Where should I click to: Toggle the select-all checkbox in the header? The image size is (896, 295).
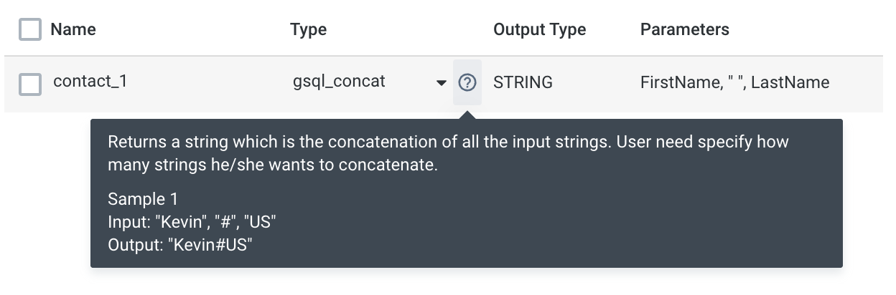coord(30,30)
